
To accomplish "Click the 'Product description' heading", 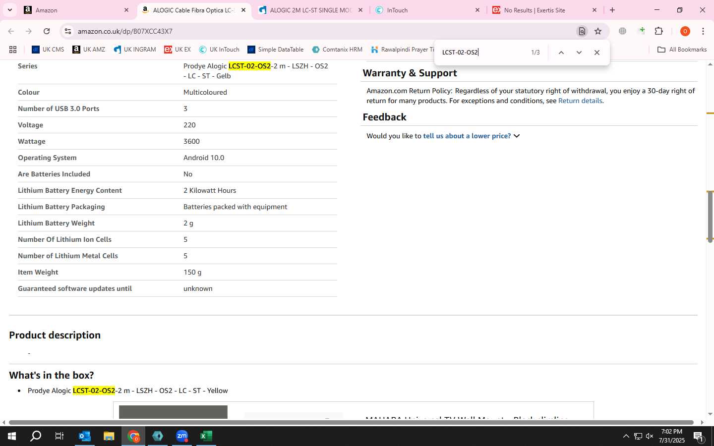I will pos(55,335).
